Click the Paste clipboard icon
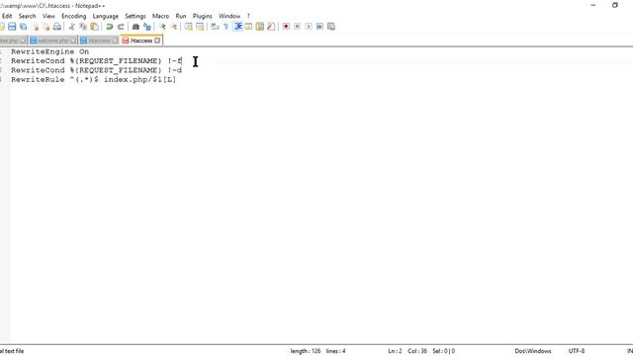633x356 pixels. click(x=95, y=27)
